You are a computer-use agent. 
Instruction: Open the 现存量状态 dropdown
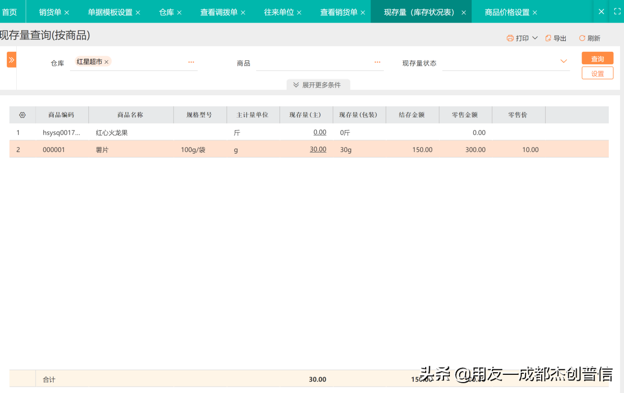[x=563, y=61]
